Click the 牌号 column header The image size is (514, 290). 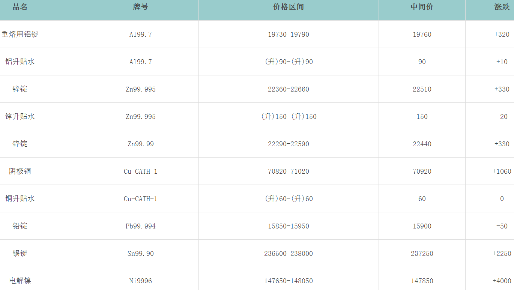[x=141, y=7]
